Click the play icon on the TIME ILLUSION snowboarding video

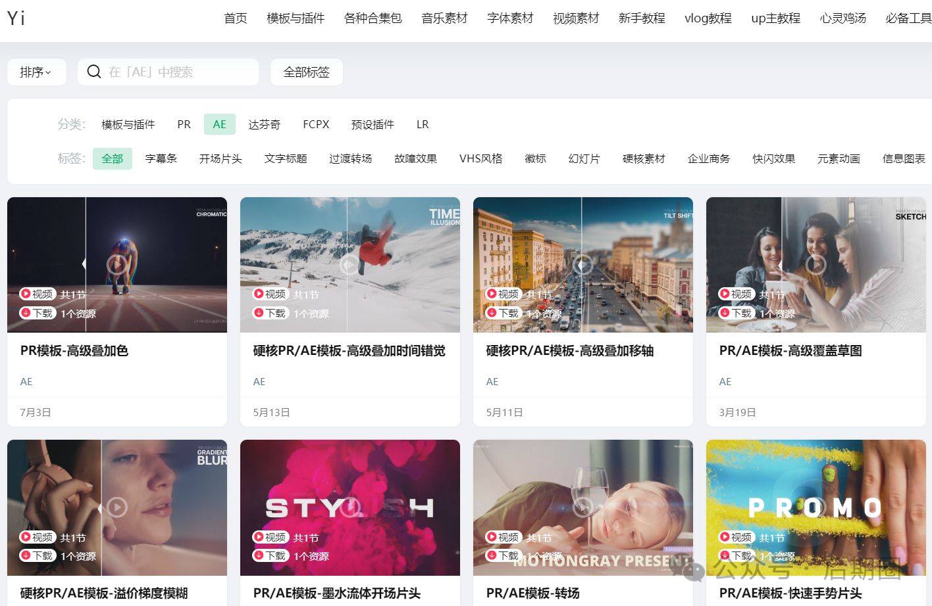[x=349, y=264]
